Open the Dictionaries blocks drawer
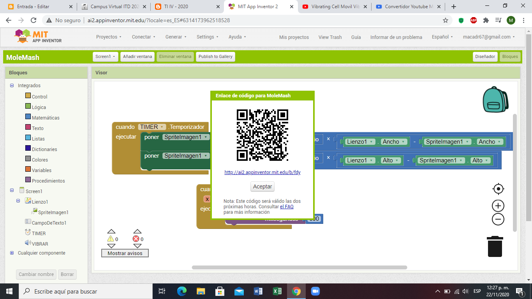Viewport: 532px width, 299px height. coord(44,149)
